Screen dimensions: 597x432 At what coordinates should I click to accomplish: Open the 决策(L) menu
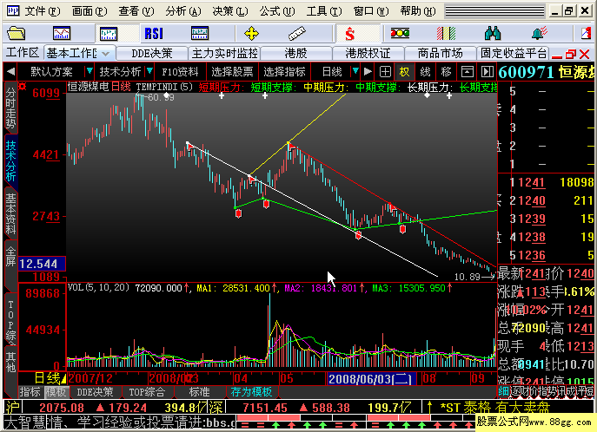(x=230, y=11)
